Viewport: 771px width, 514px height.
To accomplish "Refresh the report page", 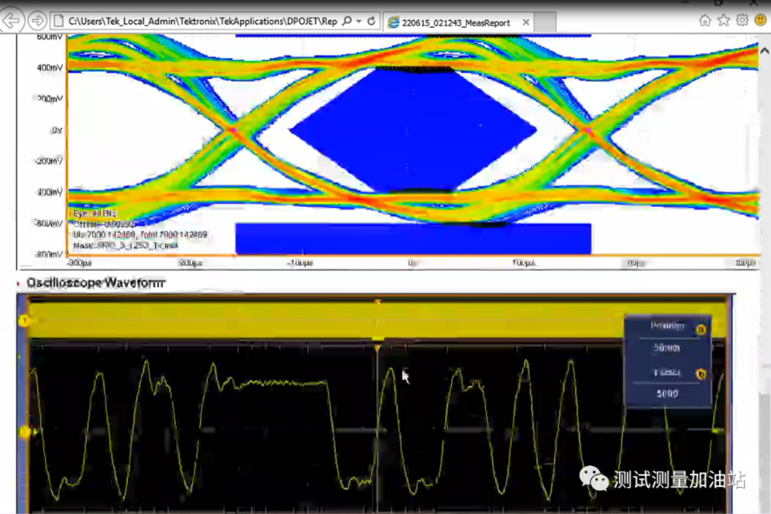I will [x=371, y=21].
